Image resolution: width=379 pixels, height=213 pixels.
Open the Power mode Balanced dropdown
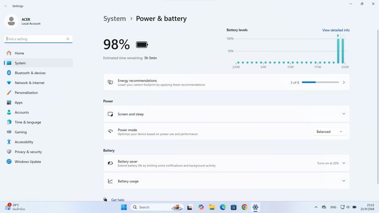tap(329, 132)
